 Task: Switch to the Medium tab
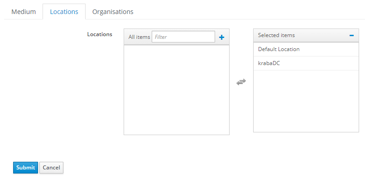point(24,12)
